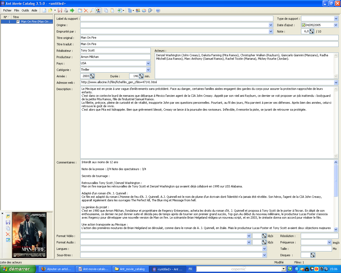The width and height of the screenshot is (341, 273).
Task: Open the Date d'ajout calendar dropdown
Action: [336, 25]
